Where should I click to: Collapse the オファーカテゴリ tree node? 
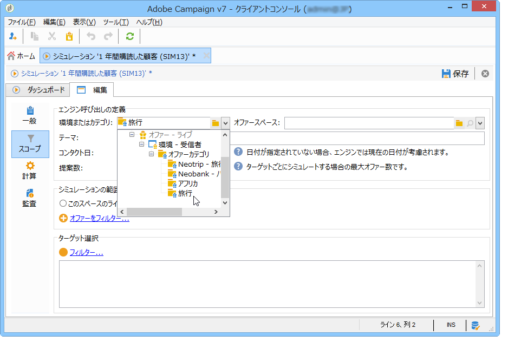151,154
